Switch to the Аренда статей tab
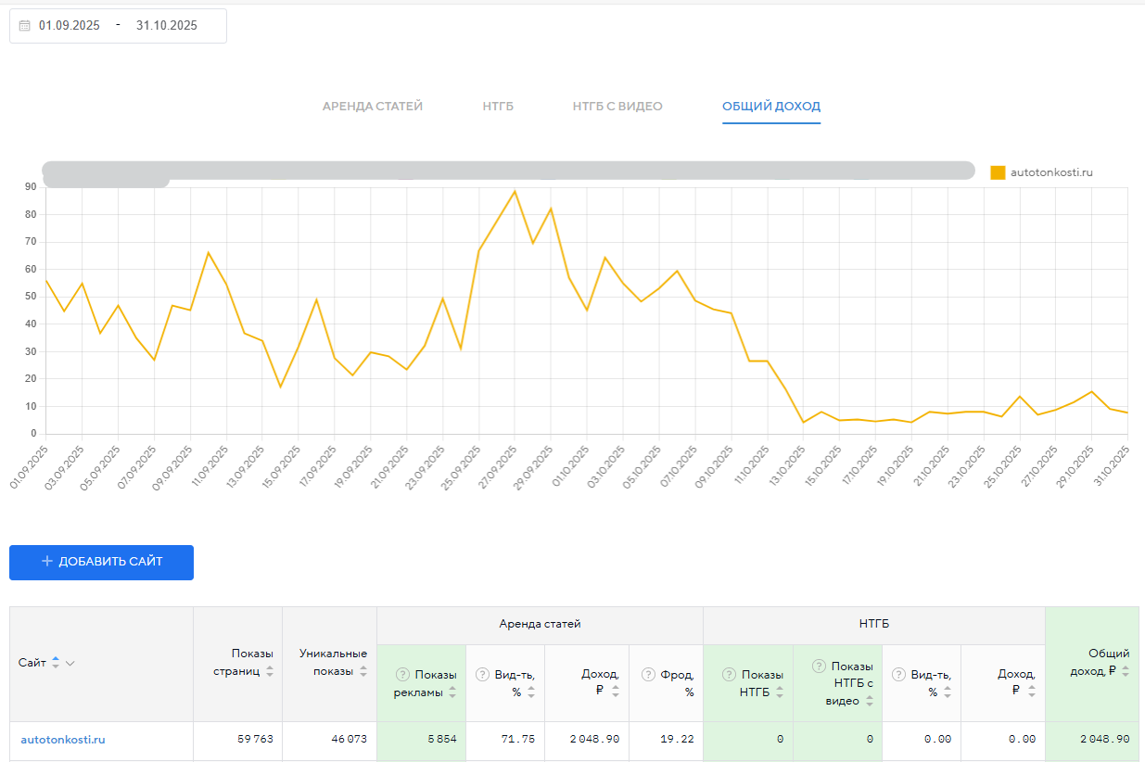 point(373,107)
